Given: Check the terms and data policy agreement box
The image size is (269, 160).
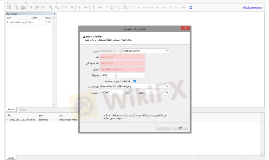Looking at the screenshot, I should pos(135,115).
